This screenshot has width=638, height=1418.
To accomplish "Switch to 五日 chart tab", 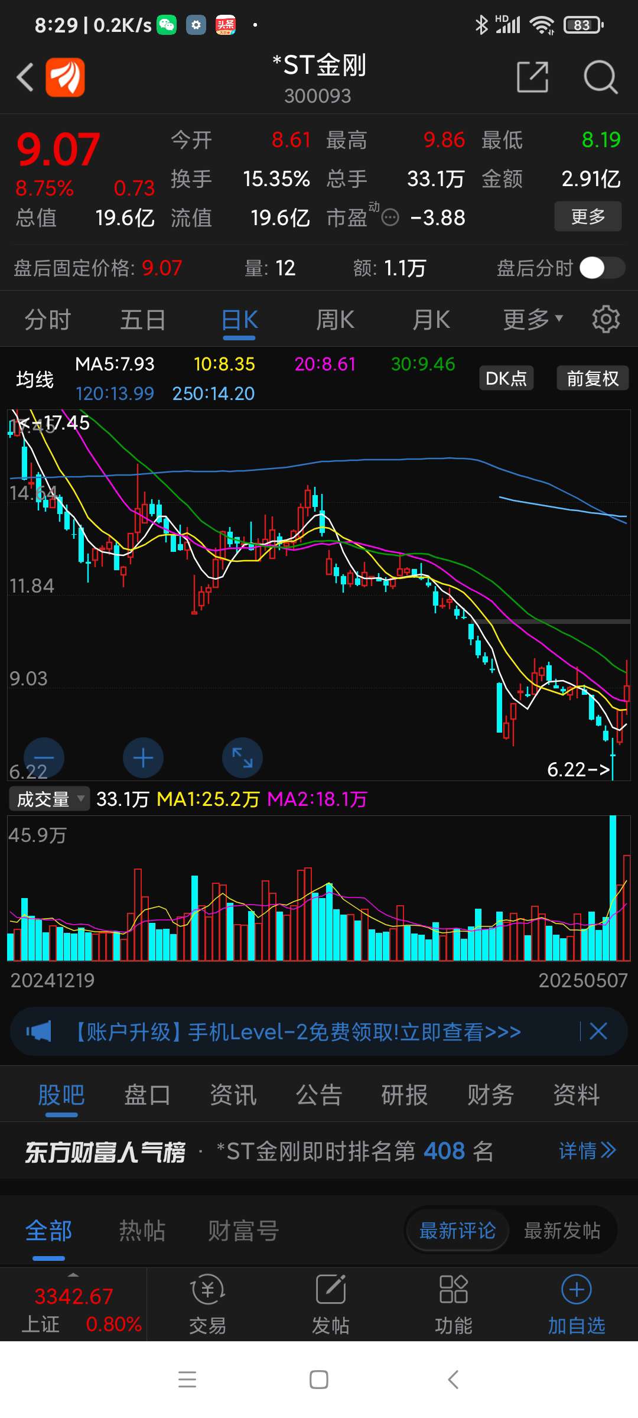I will pyautogui.click(x=143, y=320).
